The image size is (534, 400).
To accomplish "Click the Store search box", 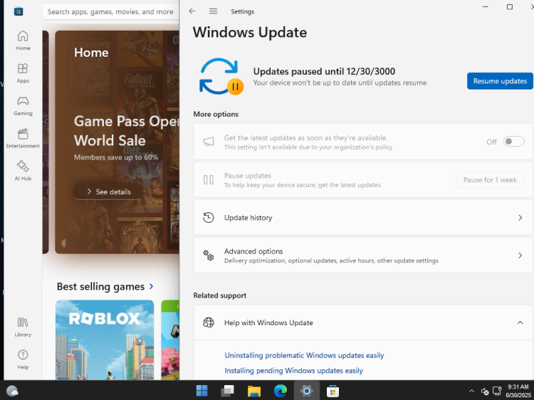I will [x=110, y=11].
